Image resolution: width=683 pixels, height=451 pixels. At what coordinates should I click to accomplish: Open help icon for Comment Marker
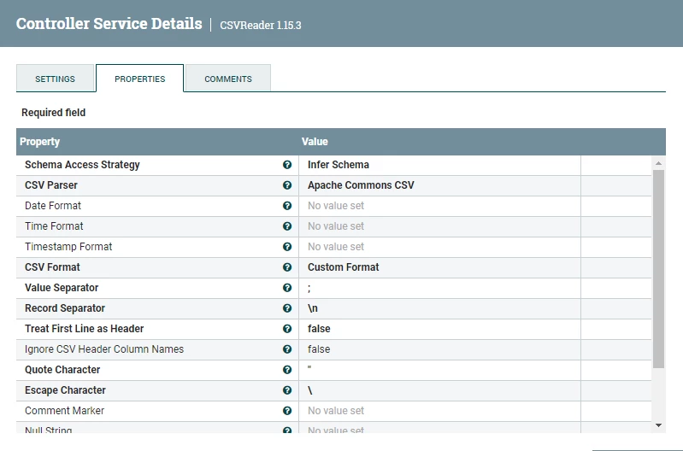[287, 410]
